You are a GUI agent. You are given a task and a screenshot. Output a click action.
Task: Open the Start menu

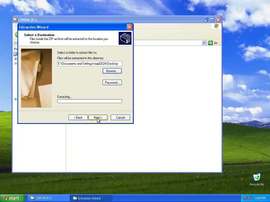coord(13,198)
